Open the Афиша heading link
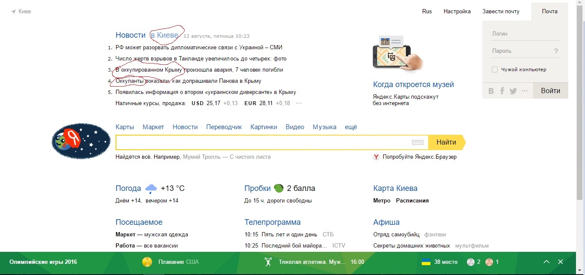 (387, 222)
